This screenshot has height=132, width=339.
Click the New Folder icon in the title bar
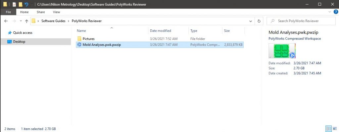click(21, 4)
